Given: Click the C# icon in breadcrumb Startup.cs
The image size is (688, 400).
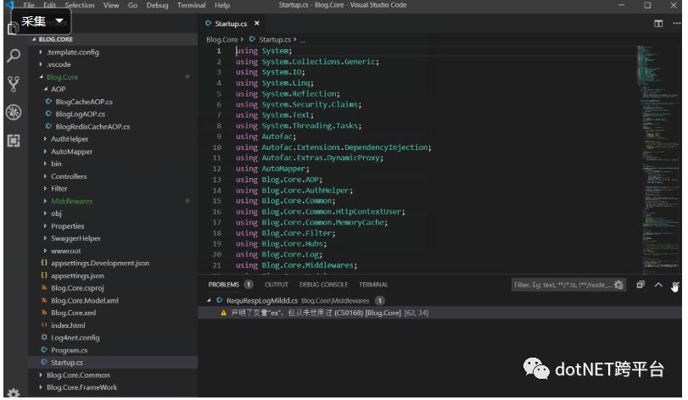Looking at the screenshot, I should click(x=252, y=40).
